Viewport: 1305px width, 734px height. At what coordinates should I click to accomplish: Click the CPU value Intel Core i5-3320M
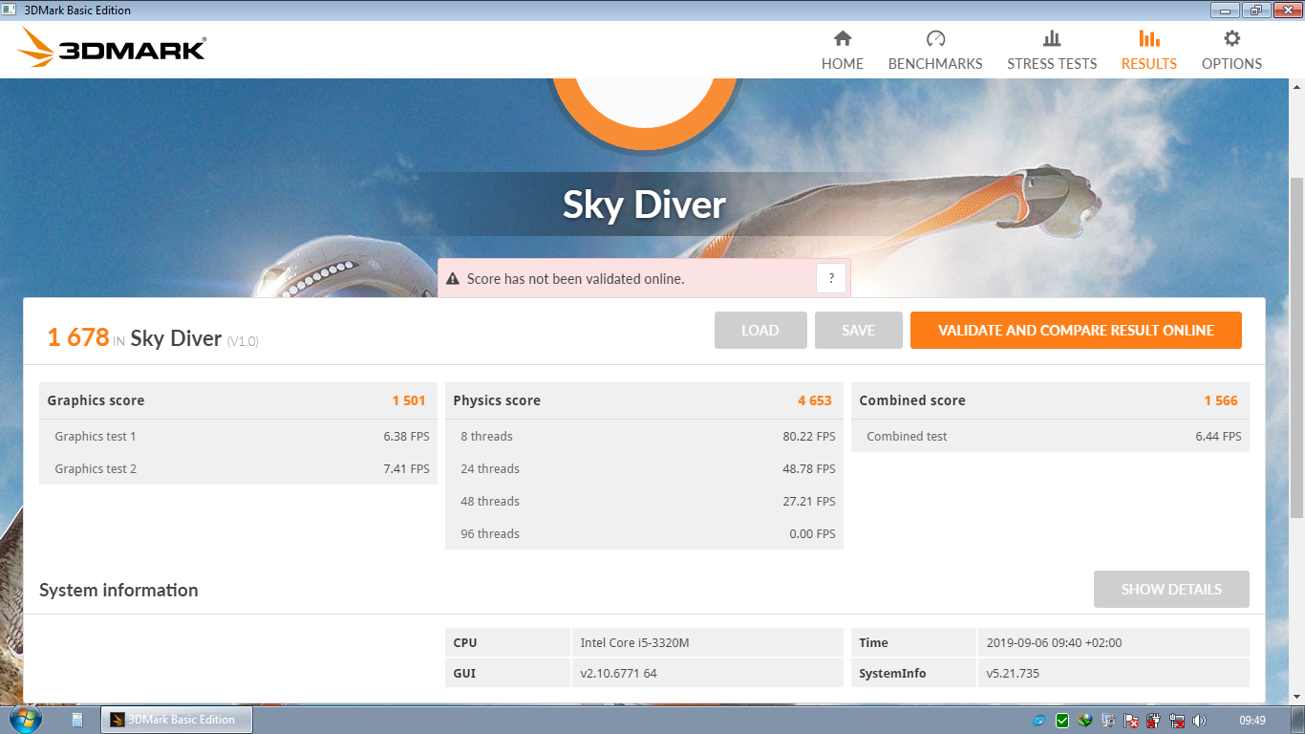click(x=634, y=642)
